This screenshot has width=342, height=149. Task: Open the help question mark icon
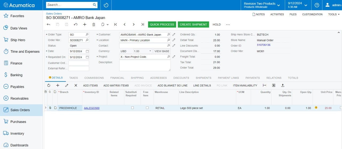(317, 5)
